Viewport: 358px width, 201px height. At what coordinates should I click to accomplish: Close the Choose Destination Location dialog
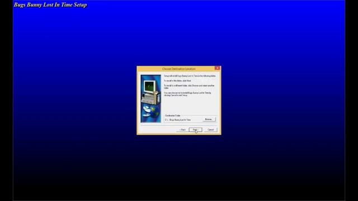click(x=218, y=68)
